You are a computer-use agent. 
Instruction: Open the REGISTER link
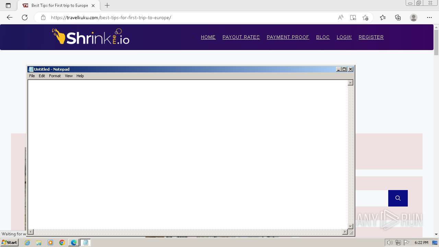coord(371,37)
